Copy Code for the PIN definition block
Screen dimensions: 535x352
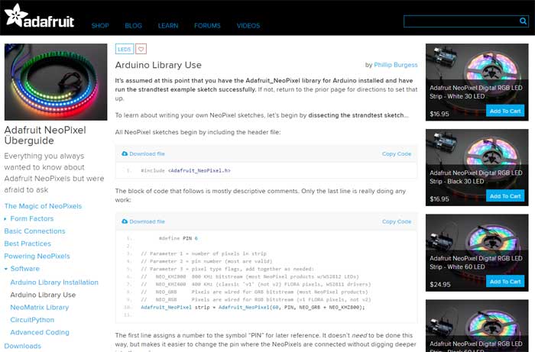[396, 221]
